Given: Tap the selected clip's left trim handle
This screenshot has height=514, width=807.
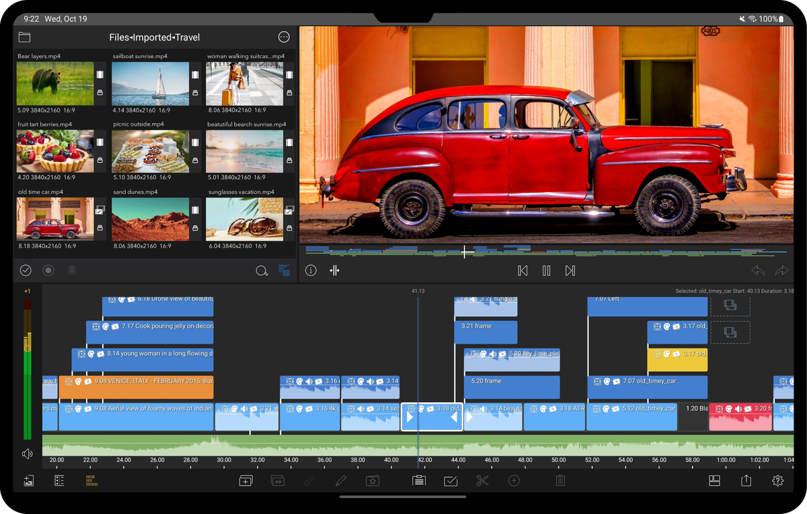Looking at the screenshot, I should point(410,418).
